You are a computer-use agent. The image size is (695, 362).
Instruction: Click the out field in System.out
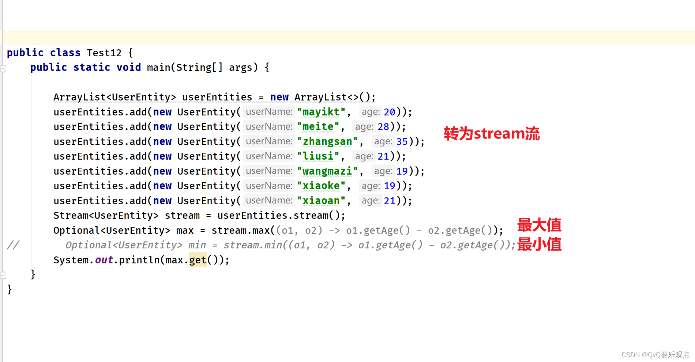point(104,260)
